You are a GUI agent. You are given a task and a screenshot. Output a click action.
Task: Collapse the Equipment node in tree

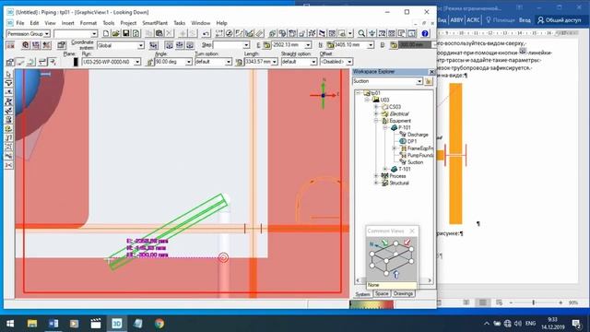pos(376,121)
